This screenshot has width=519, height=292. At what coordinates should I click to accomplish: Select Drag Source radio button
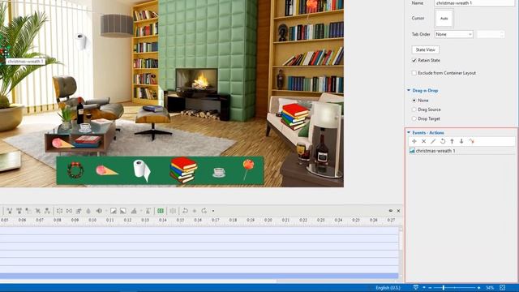pos(414,109)
